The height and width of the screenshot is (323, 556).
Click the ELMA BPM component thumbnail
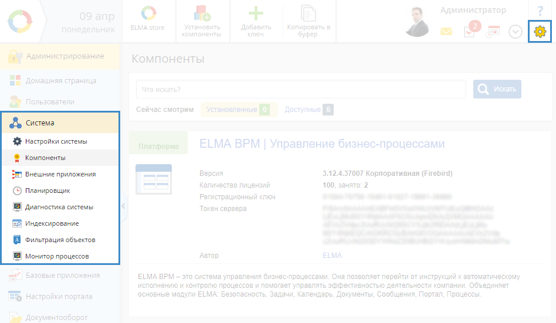[154, 179]
